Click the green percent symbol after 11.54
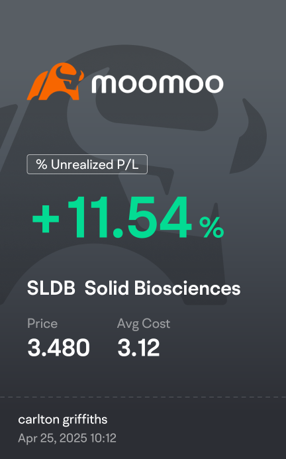 point(212,227)
